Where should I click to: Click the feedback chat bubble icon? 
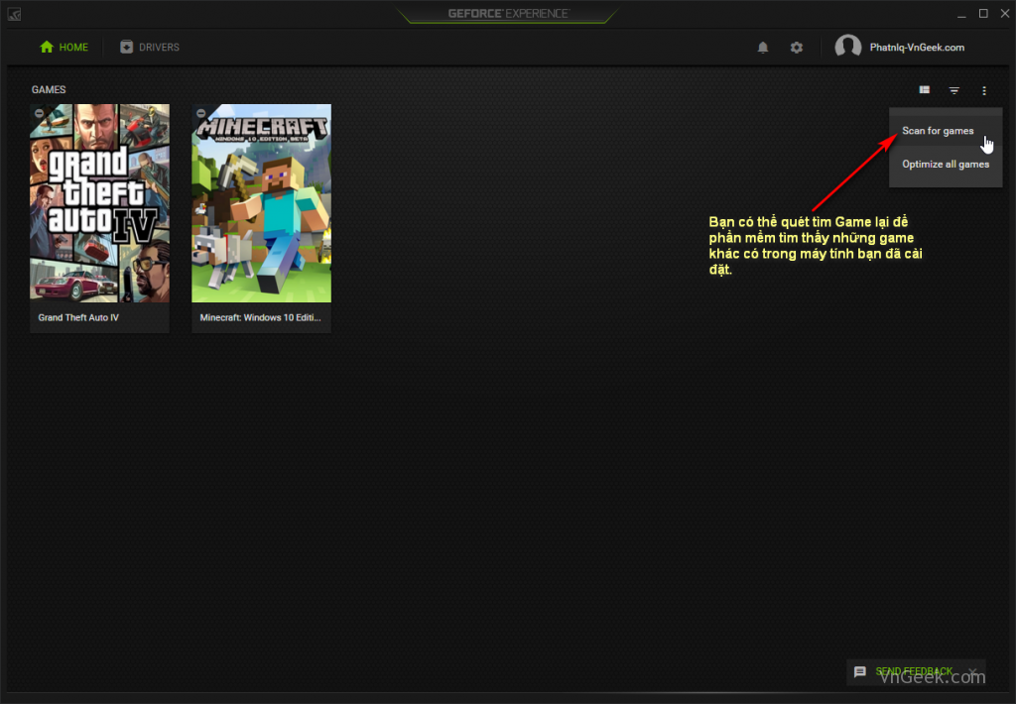pos(860,671)
